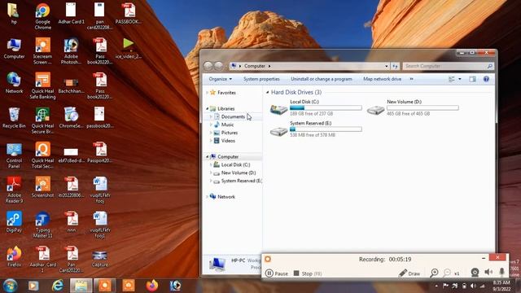Collapse the Hard Disk Drives group

click(x=268, y=92)
